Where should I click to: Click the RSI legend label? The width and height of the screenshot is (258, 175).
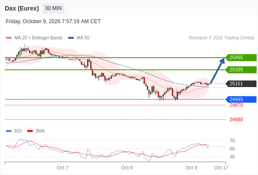pyautogui.click(x=18, y=131)
